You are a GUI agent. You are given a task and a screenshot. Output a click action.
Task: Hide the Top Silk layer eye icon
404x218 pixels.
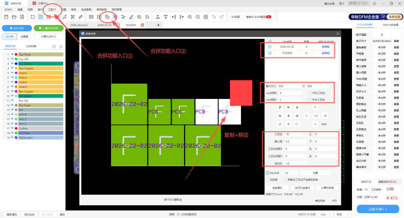pyautogui.click(x=12, y=59)
